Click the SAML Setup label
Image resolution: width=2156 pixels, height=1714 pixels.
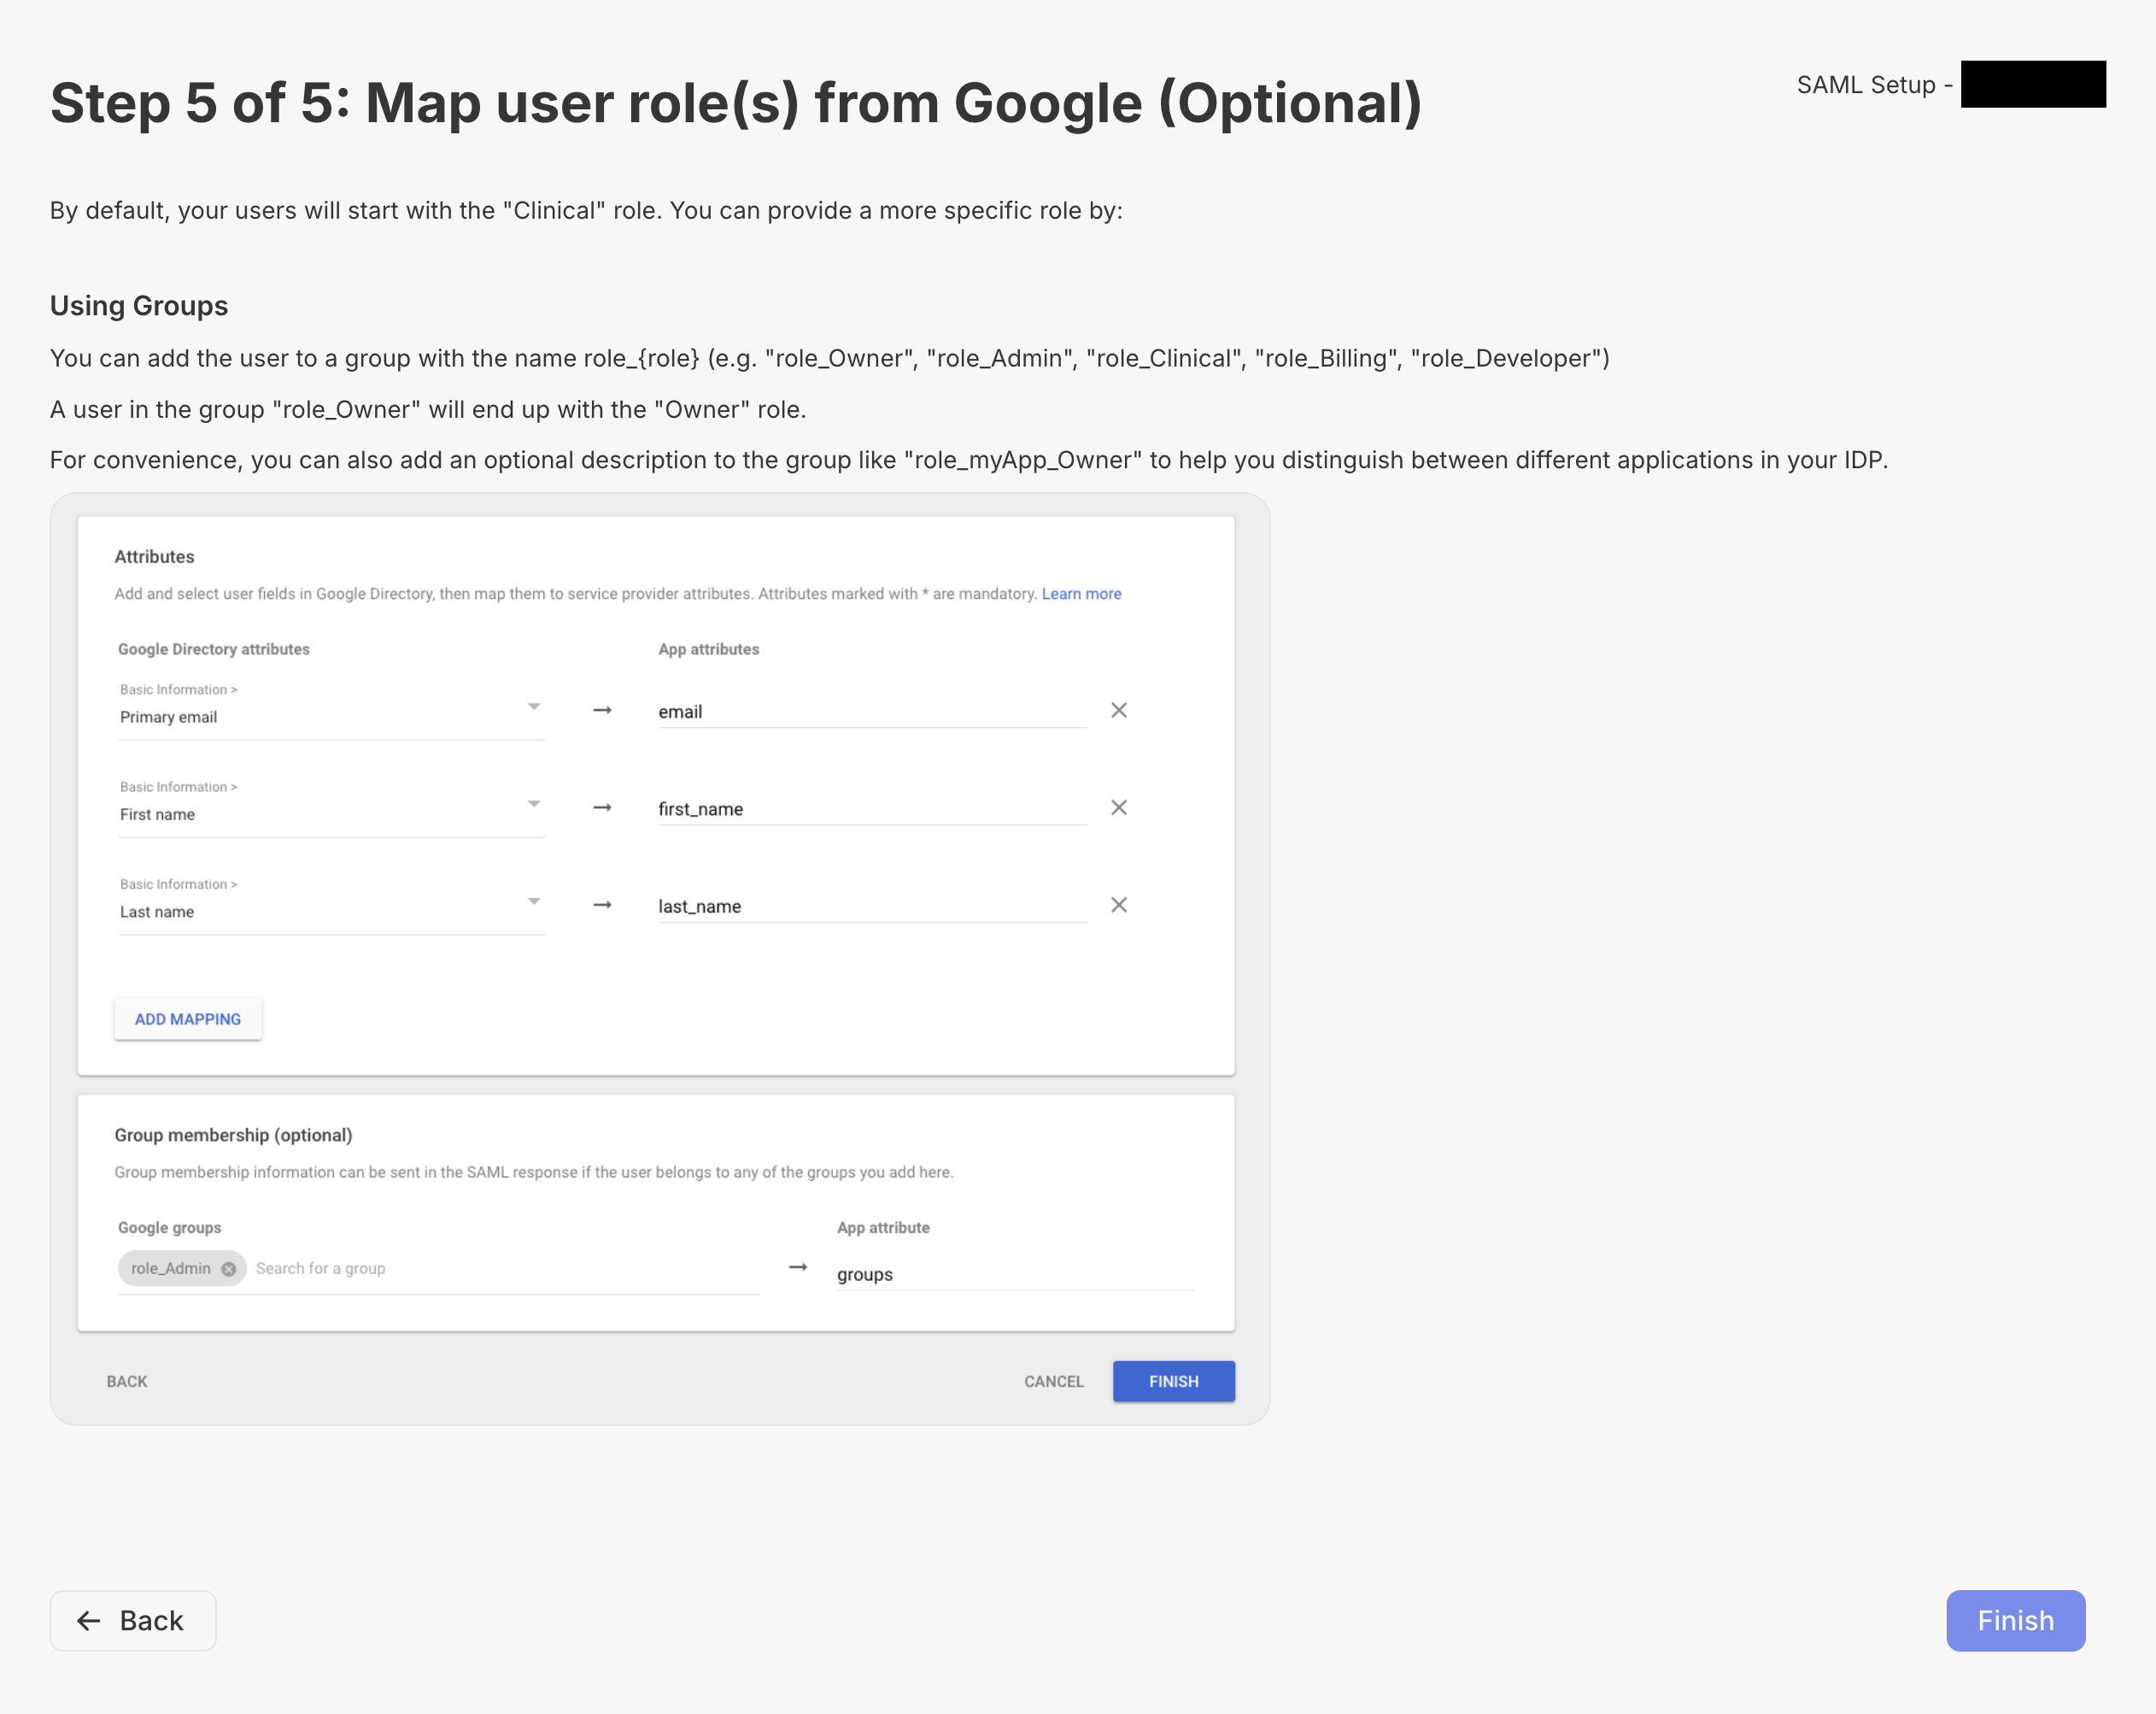1874,85
